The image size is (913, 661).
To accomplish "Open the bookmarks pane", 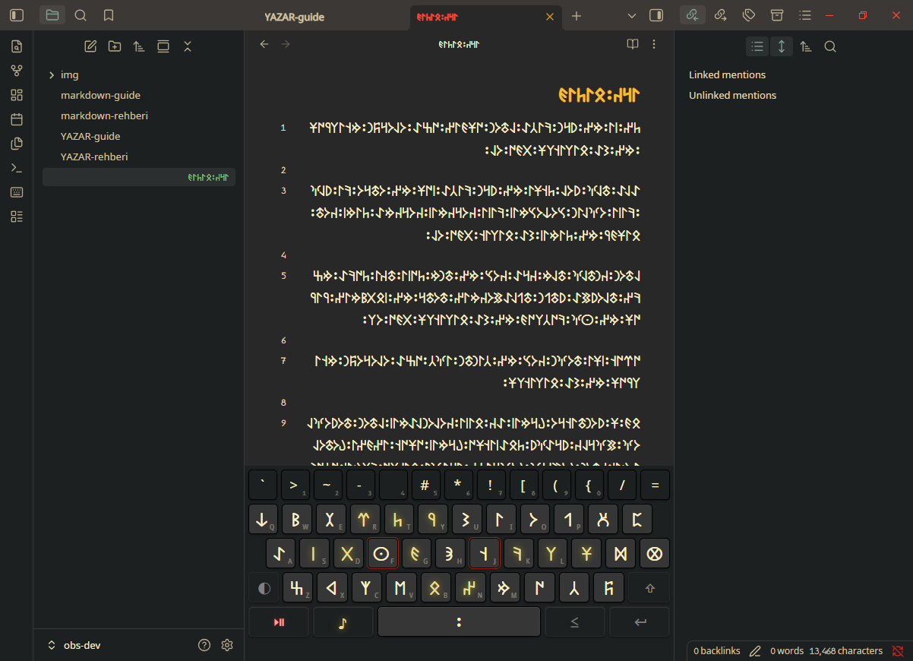I will coord(109,15).
